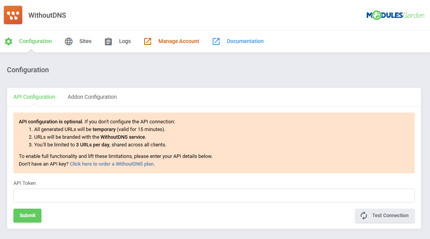430x239 pixels.
Task: Click the '3 URLs per day' list item
Action: [100, 145]
